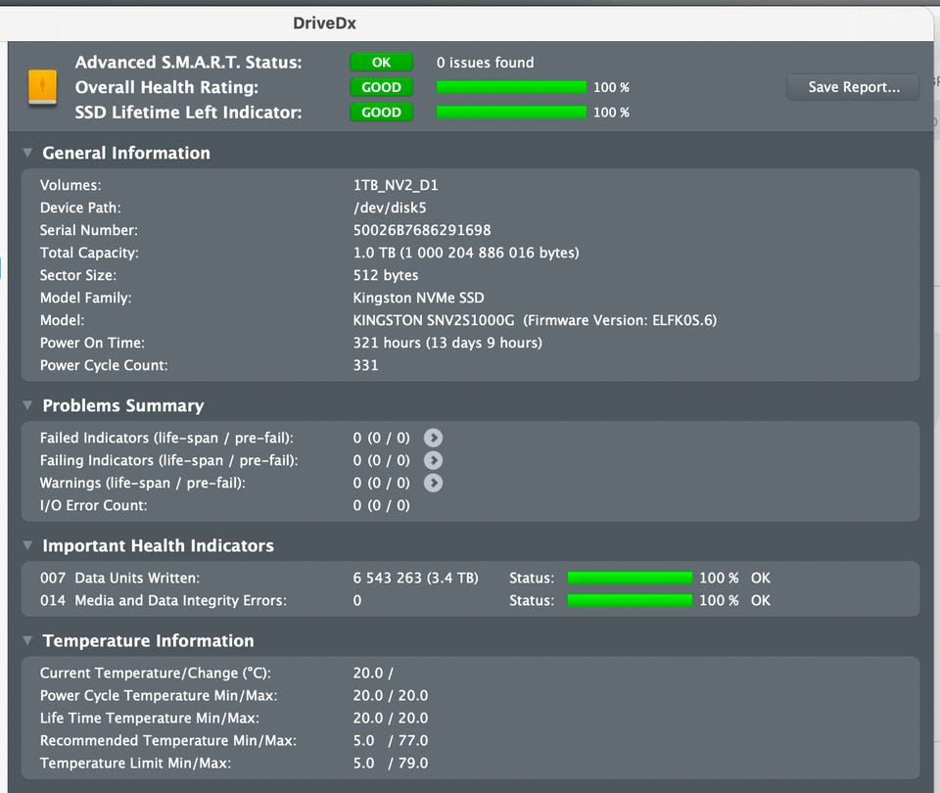Image resolution: width=940 pixels, height=793 pixels.
Task: Click the Save Report button
Action: [x=853, y=87]
